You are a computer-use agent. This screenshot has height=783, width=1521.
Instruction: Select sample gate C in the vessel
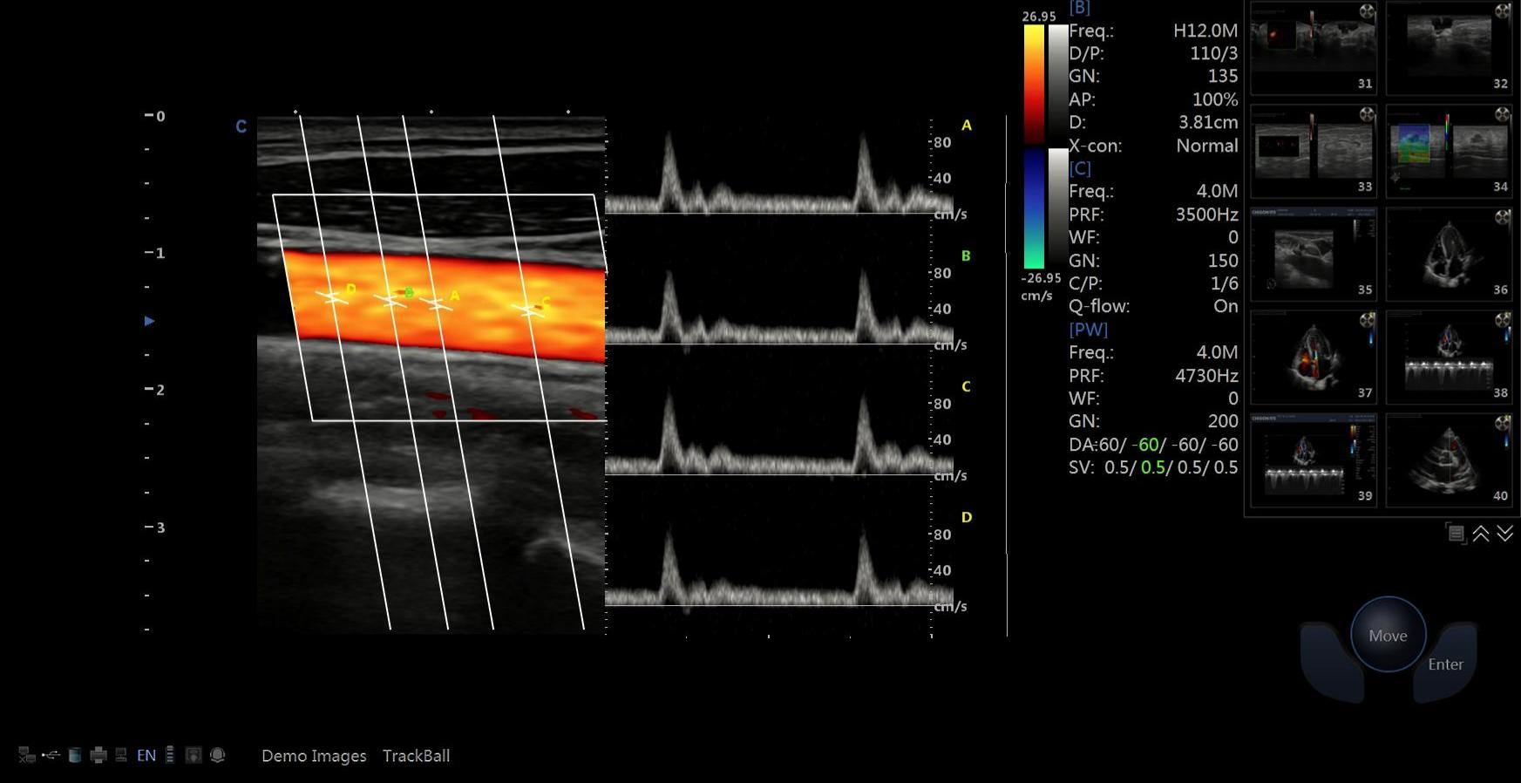tap(526, 310)
